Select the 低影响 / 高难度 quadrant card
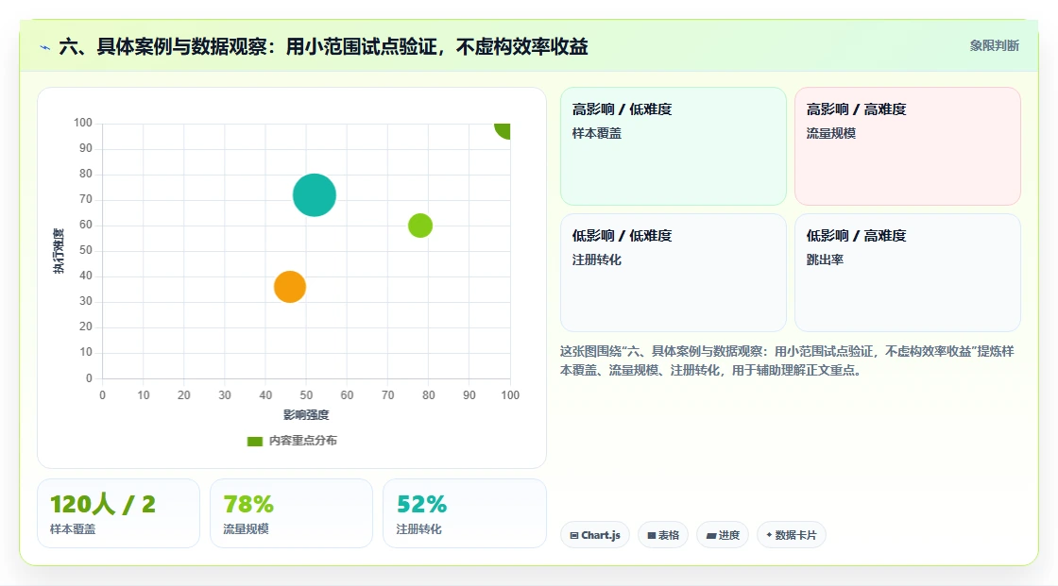The width and height of the screenshot is (1058, 586). [908, 273]
